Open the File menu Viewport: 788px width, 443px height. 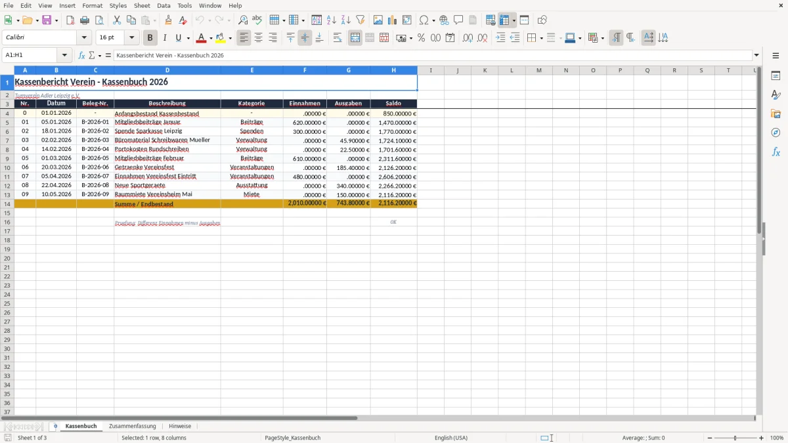point(9,5)
